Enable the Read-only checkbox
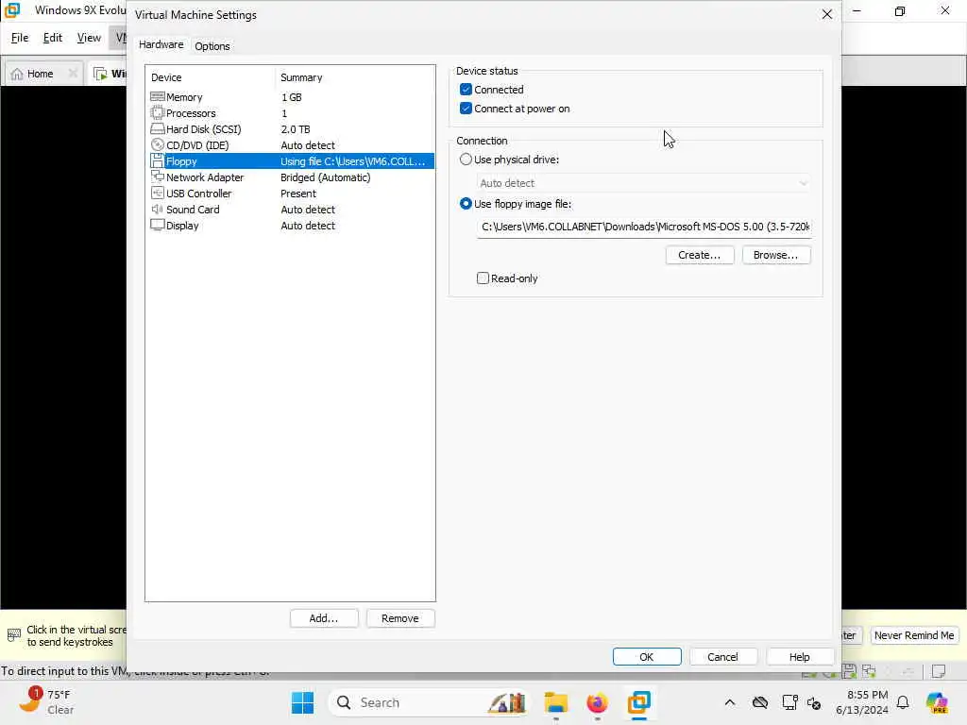Viewport: 967px width, 725px height. coord(483,278)
